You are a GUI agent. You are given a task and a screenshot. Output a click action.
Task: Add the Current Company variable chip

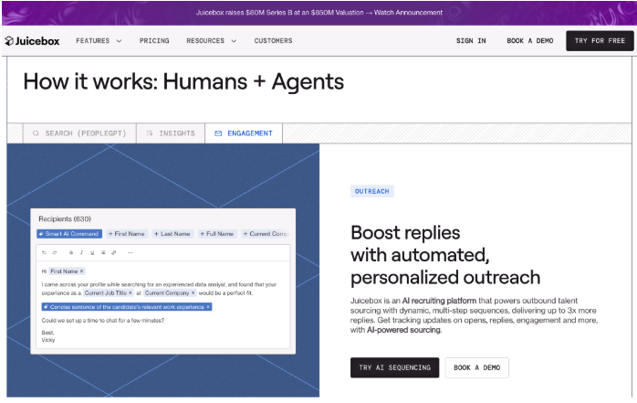point(266,234)
